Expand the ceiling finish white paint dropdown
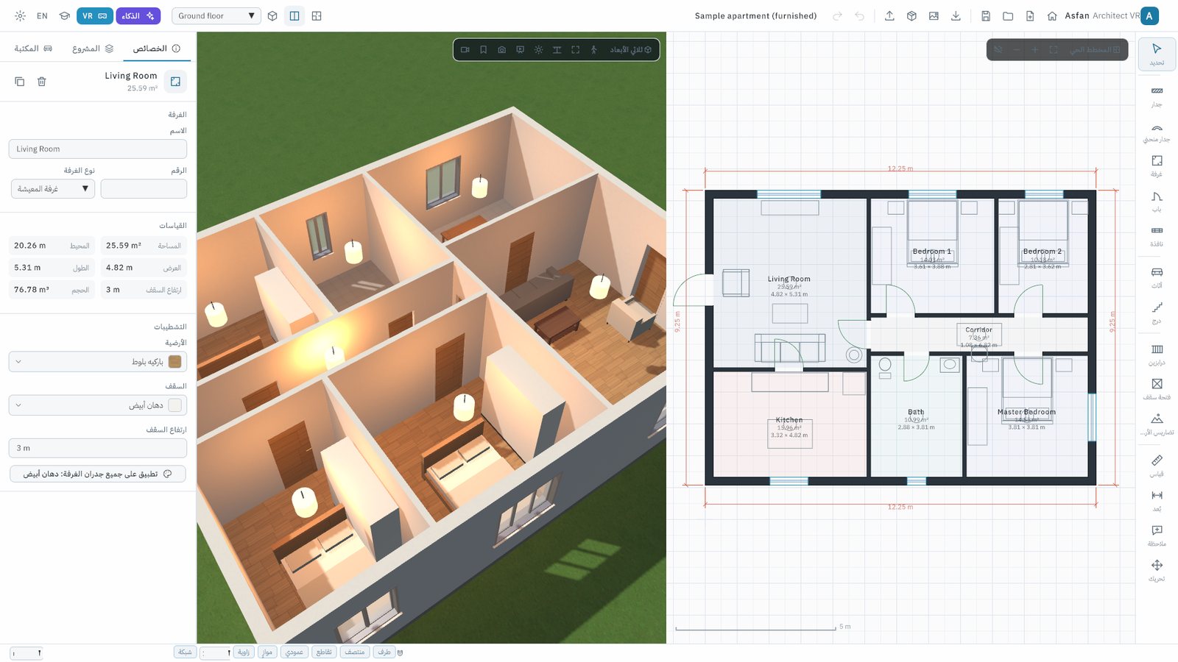Screen dimensions: 1178x662 click(98, 405)
